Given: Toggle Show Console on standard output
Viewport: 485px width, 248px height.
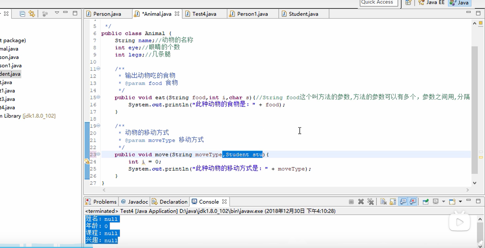Looking at the screenshot, I should (403, 202).
